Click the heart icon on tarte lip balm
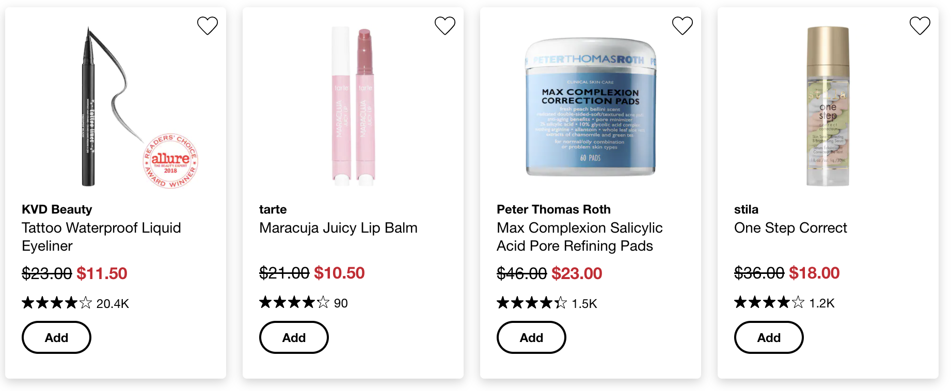The height and width of the screenshot is (391, 951). 445,25
